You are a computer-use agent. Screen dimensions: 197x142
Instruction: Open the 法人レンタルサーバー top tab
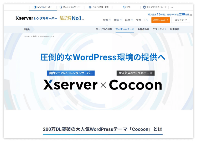(x=70, y=7)
